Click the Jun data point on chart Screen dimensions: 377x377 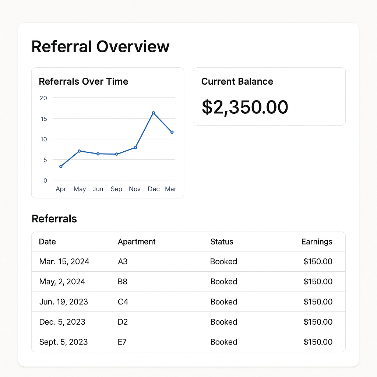[98, 154]
